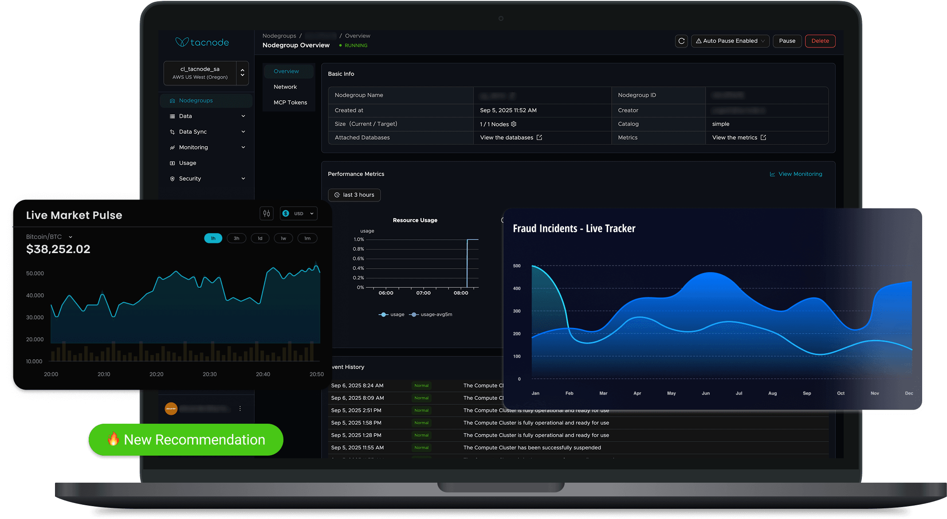The height and width of the screenshot is (519, 947).
Task: Switch the chart to the 3h timeframe
Action: 236,238
